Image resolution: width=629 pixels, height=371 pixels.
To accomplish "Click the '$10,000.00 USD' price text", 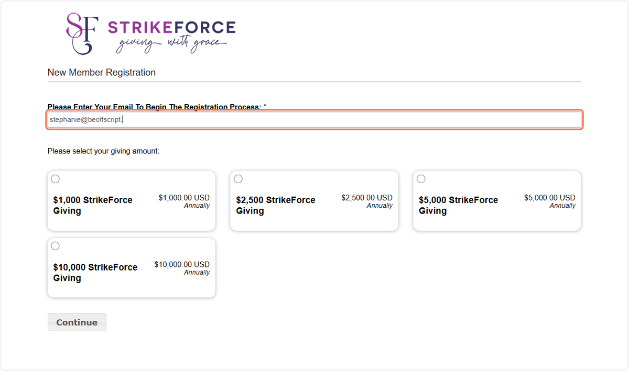I will 182,265.
